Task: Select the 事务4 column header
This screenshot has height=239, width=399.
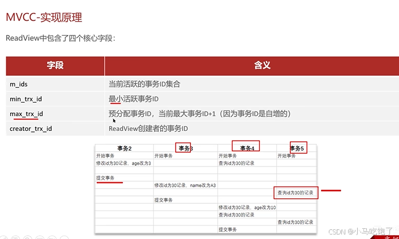Action: [x=247, y=148]
